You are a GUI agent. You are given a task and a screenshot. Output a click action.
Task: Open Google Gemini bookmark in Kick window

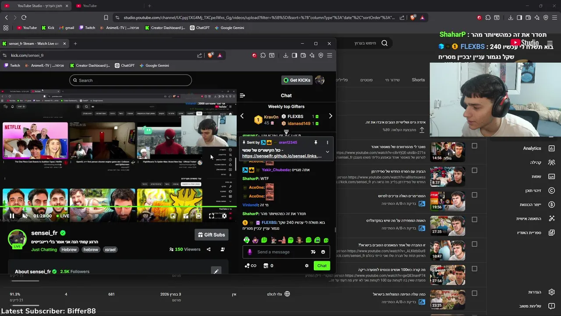(154, 65)
